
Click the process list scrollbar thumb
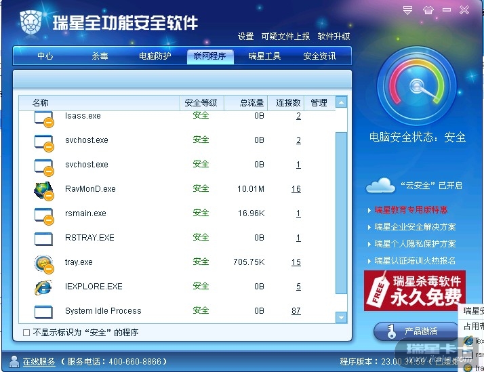tap(341, 213)
